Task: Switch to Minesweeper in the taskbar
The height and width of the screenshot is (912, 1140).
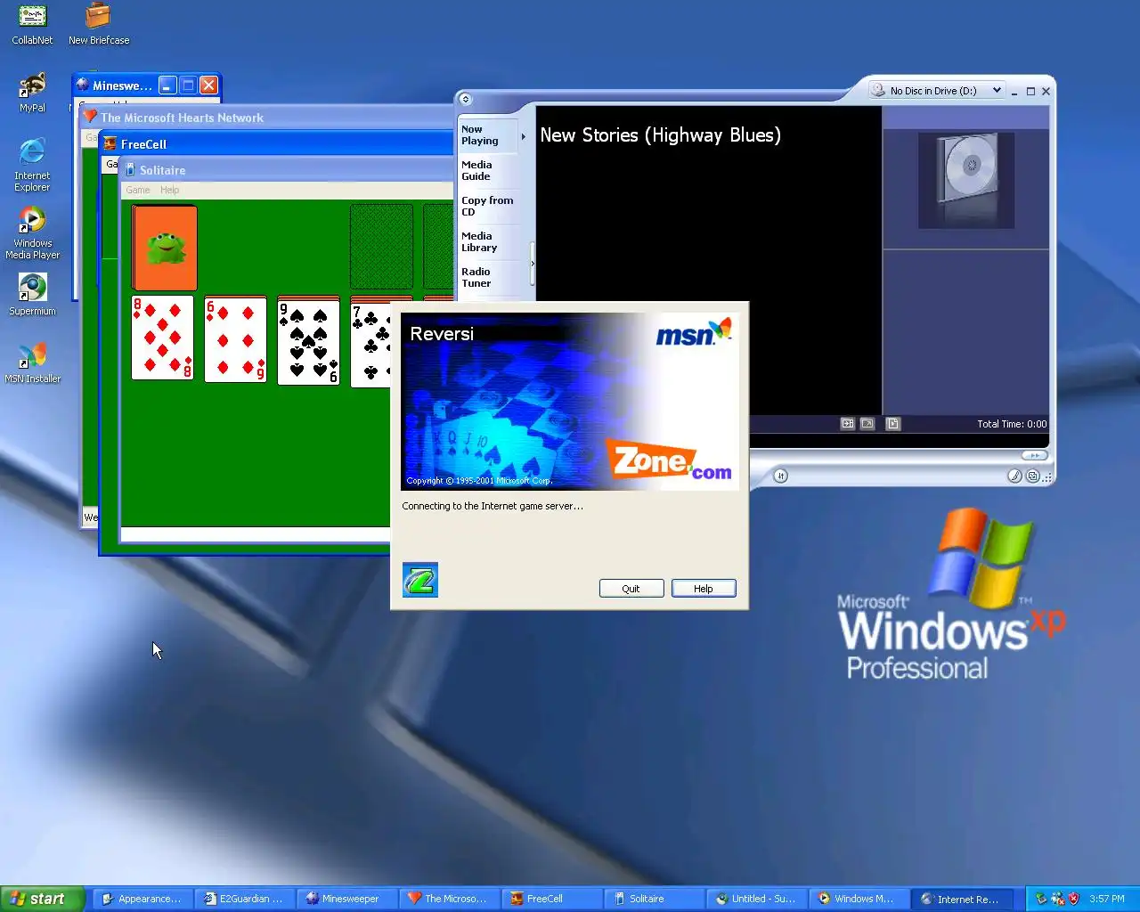Action: [346, 899]
